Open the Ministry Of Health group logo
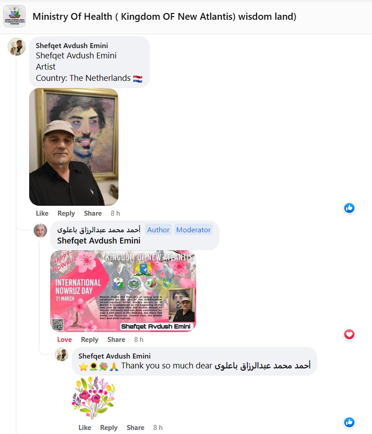The image size is (372, 434). coord(14,16)
